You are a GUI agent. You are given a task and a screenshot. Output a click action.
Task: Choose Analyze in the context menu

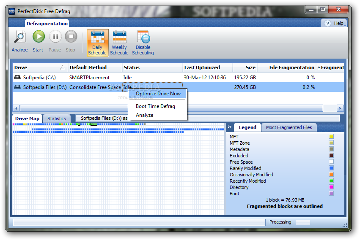(144, 115)
